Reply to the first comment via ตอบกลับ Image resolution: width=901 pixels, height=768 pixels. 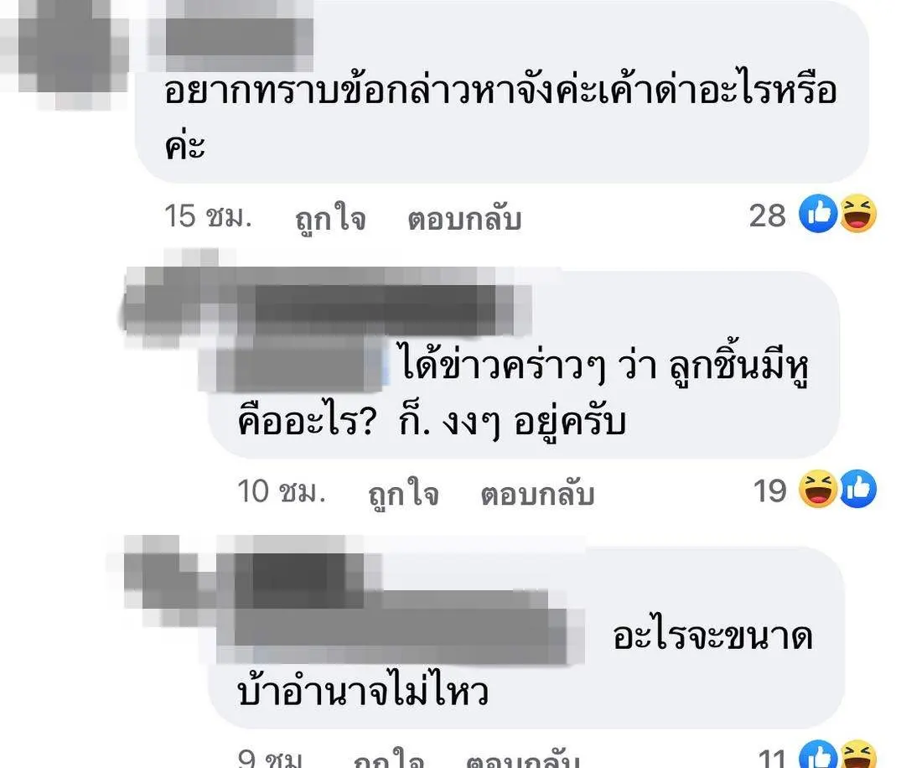click(x=464, y=219)
